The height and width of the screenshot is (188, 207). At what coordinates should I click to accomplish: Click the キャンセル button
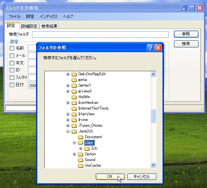[142, 177]
